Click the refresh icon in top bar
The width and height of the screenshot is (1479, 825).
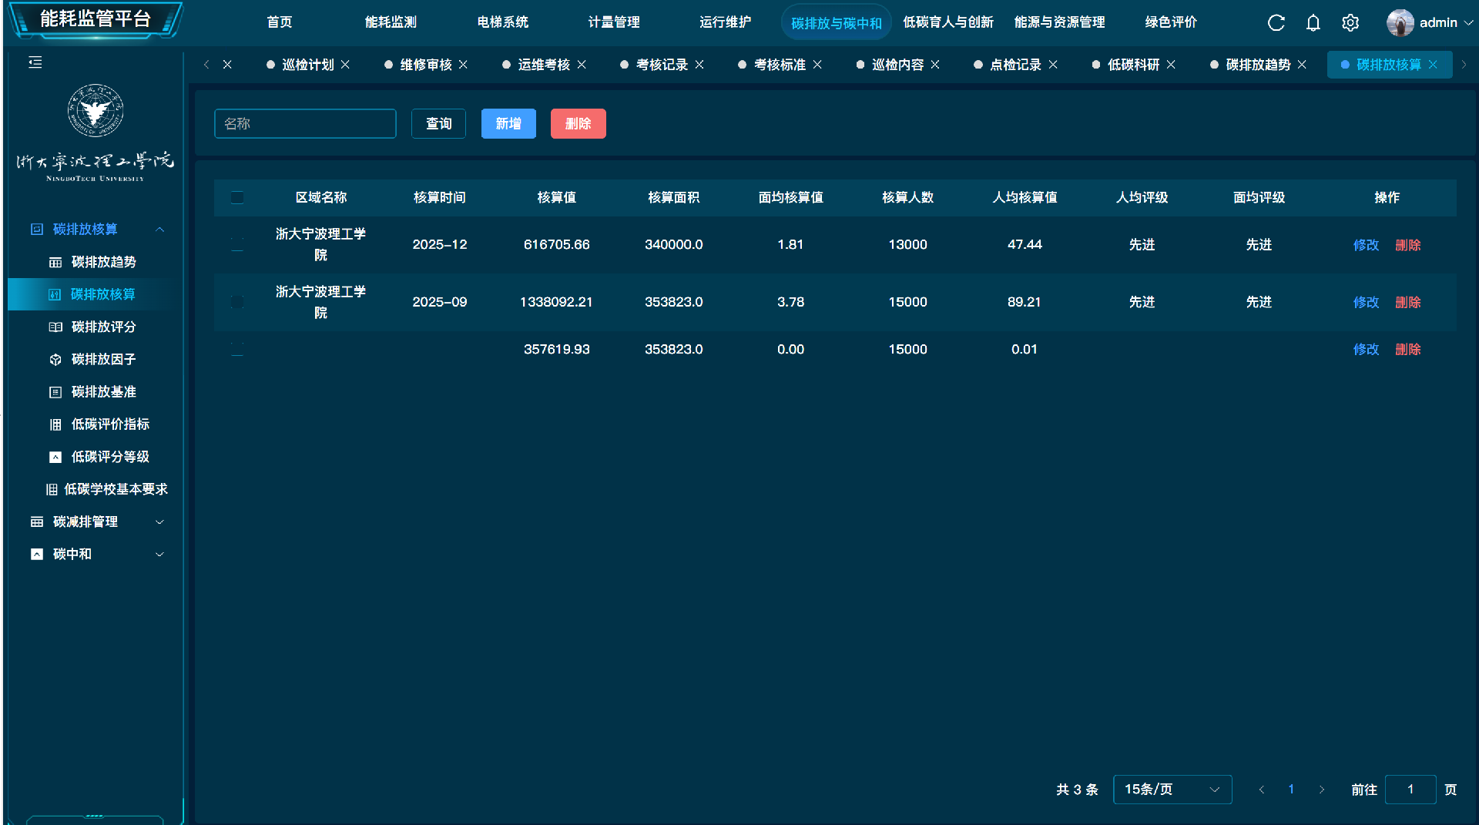point(1276,23)
